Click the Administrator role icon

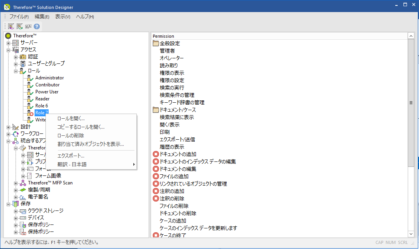(30, 78)
